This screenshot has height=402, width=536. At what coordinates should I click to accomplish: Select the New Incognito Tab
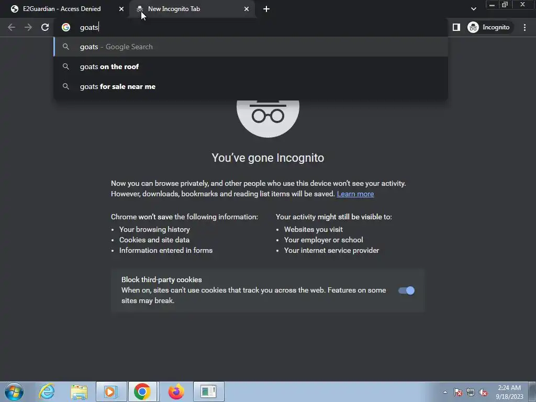pos(193,9)
